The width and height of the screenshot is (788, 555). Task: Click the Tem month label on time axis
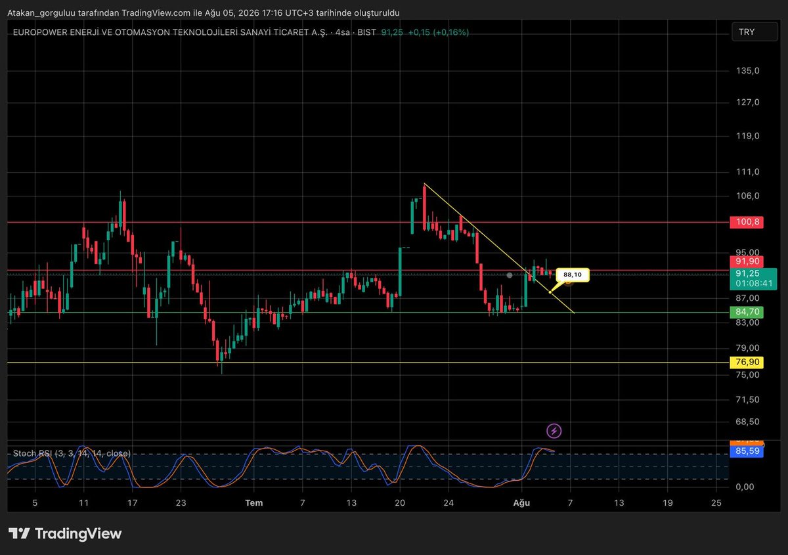tap(254, 503)
